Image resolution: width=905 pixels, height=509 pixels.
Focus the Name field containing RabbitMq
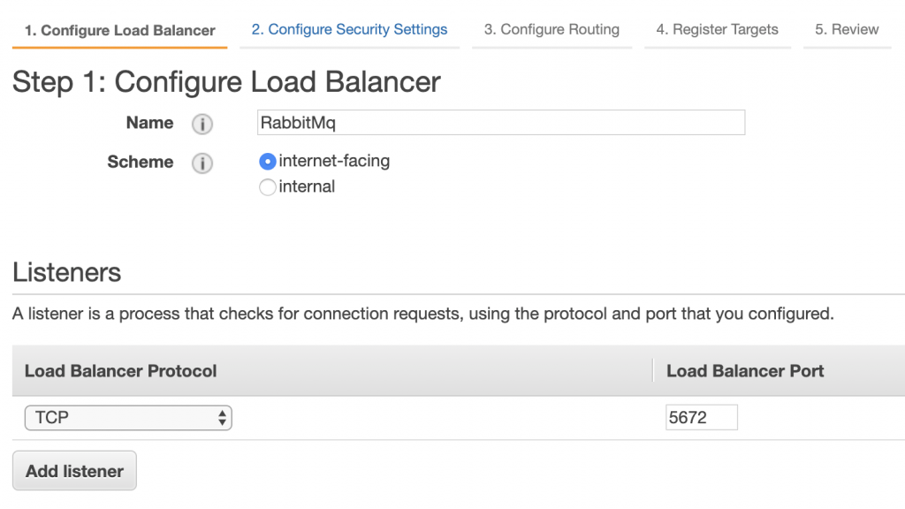pyautogui.click(x=501, y=122)
